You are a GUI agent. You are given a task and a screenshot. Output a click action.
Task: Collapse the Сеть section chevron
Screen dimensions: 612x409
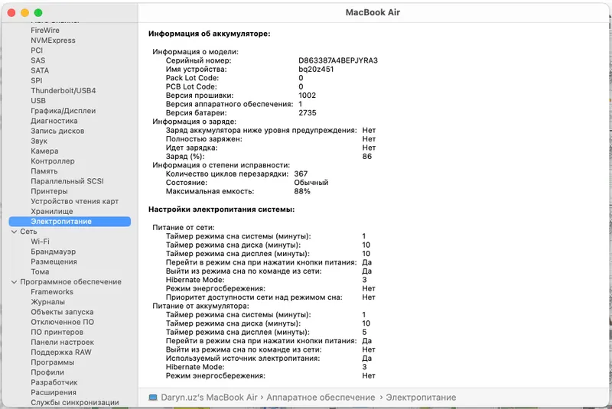click(14, 232)
